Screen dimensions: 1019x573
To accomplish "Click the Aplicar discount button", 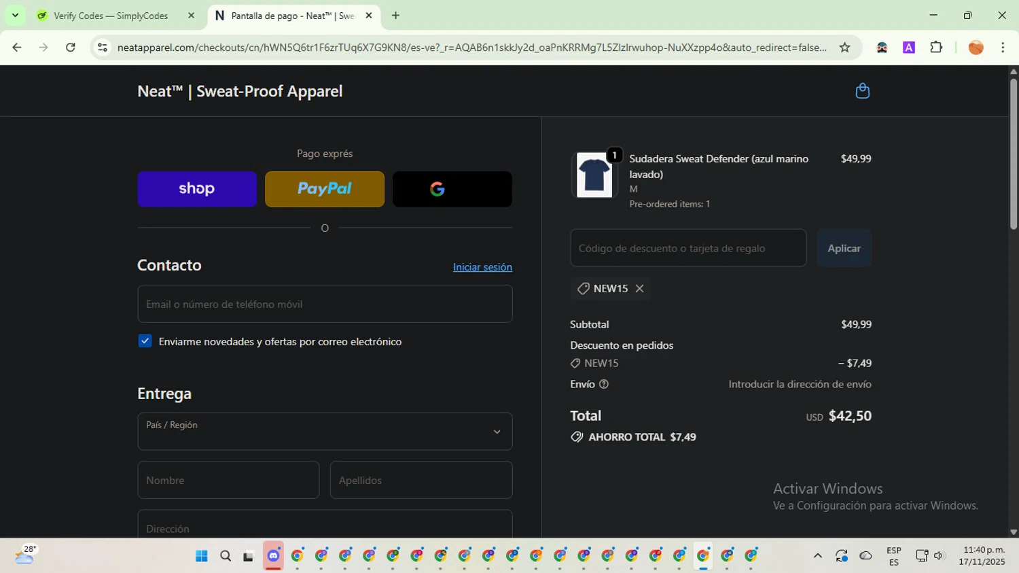I will tap(844, 248).
